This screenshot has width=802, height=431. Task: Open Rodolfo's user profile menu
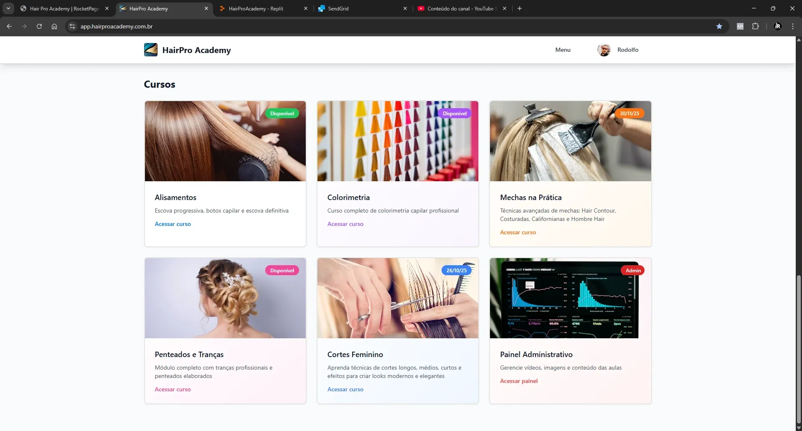(618, 50)
